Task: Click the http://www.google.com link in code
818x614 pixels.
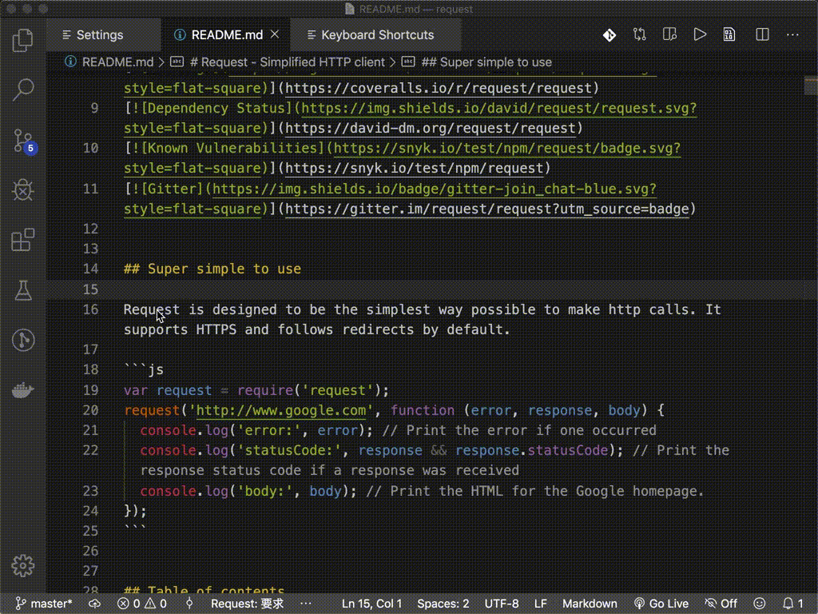Action: (x=281, y=410)
